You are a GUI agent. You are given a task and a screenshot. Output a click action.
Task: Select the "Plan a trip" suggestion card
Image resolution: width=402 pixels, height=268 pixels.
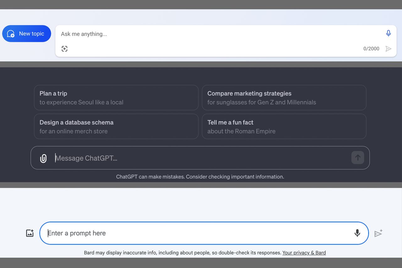coord(116,98)
